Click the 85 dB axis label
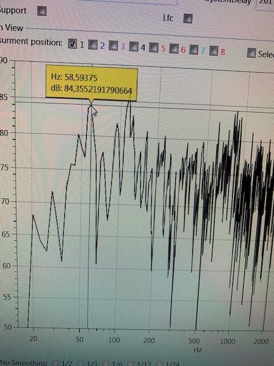274x366 pixels. point(4,97)
